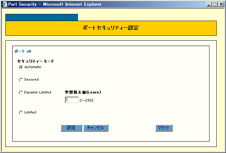Choose the Dynamic Limited radio button
Screen dimensions: 226x153
coord(21,92)
